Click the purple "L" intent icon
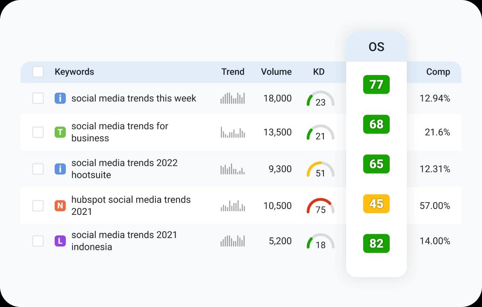Screen dimensions: 482x307 coord(60,241)
